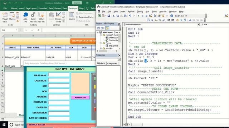Click View Code icon in Project panel
The width and height of the screenshot is (229, 128).
(98, 28)
